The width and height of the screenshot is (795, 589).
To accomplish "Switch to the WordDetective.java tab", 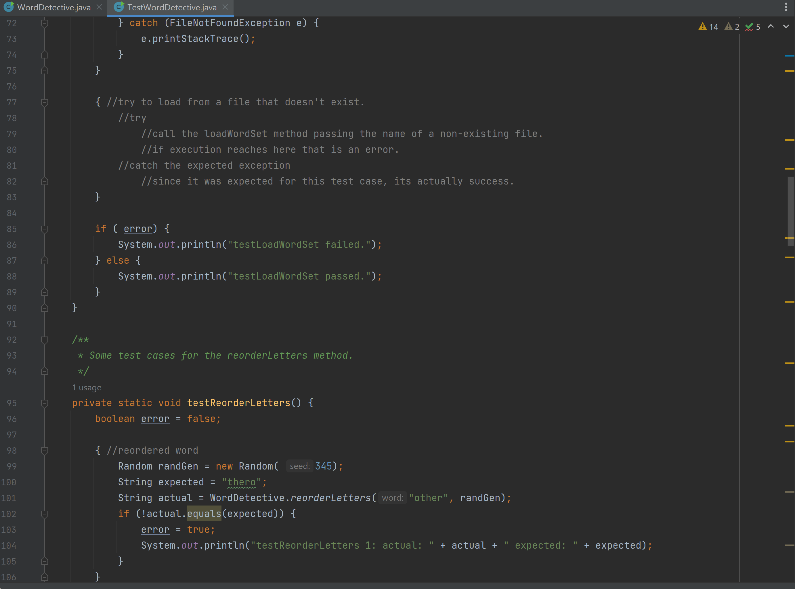I will point(53,7).
